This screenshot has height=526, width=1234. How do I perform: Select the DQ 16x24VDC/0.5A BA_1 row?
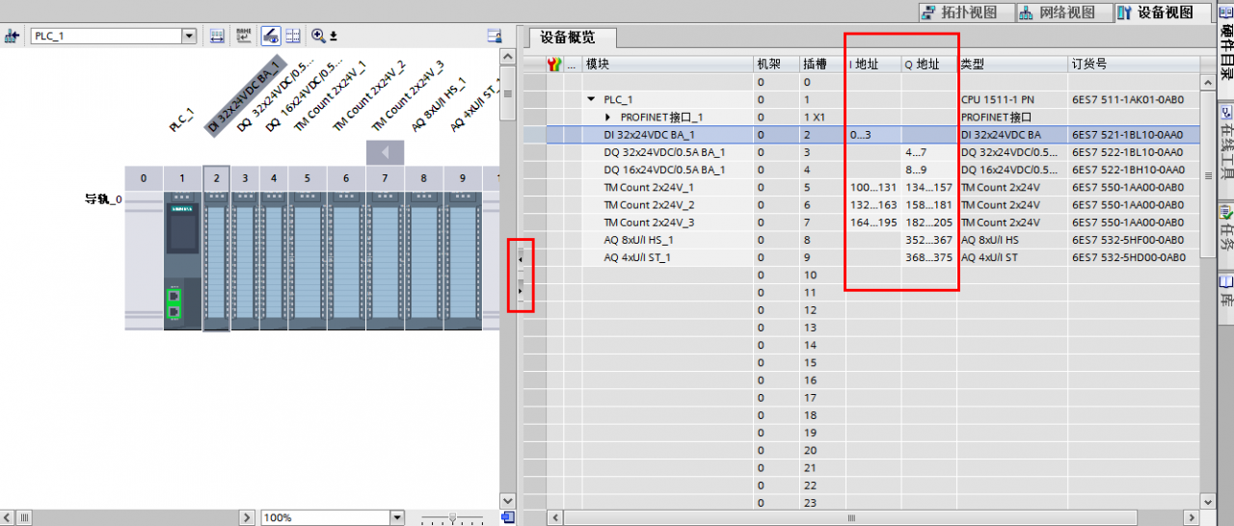click(863, 170)
